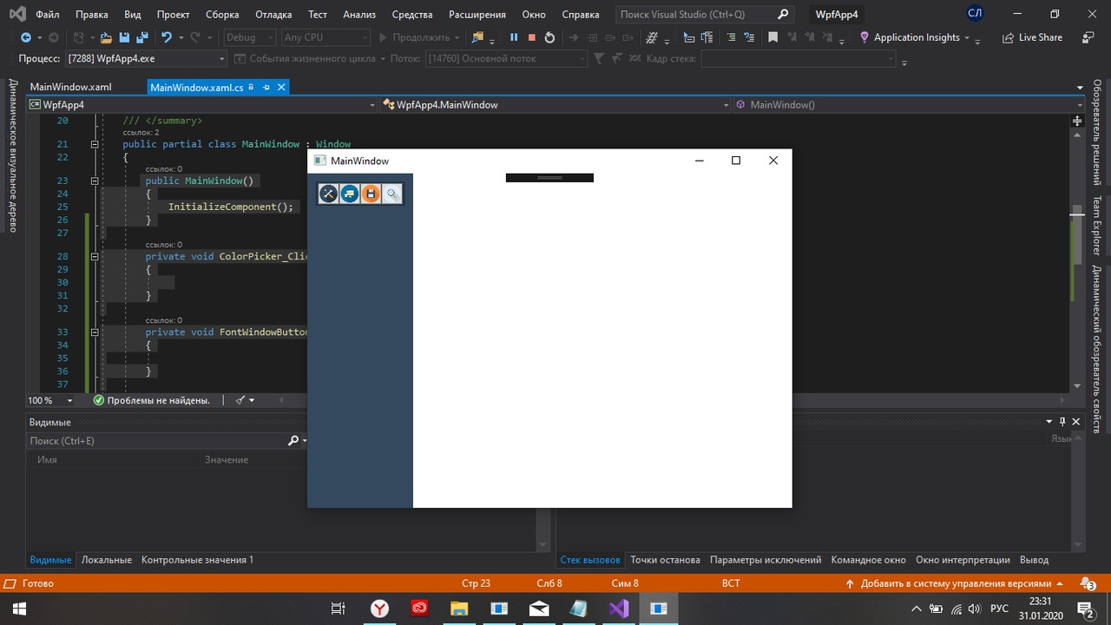
Task: Open the WpfApp4.MainWindow type dropdown
Action: (555, 104)
